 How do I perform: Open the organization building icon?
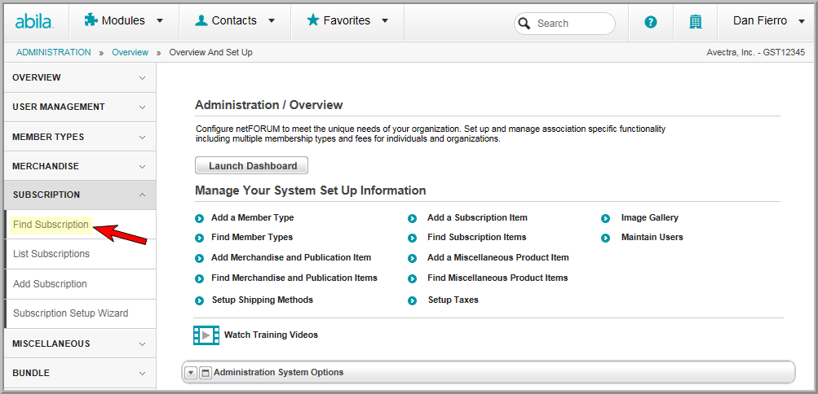695,22
